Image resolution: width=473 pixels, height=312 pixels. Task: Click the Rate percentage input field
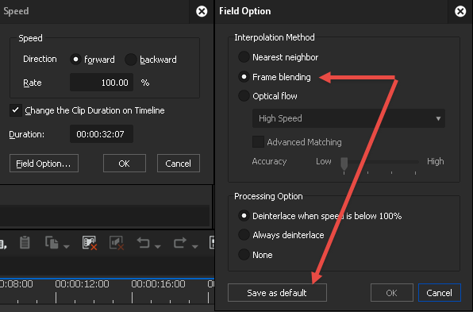pyautogui.click(x=102, y=83)
